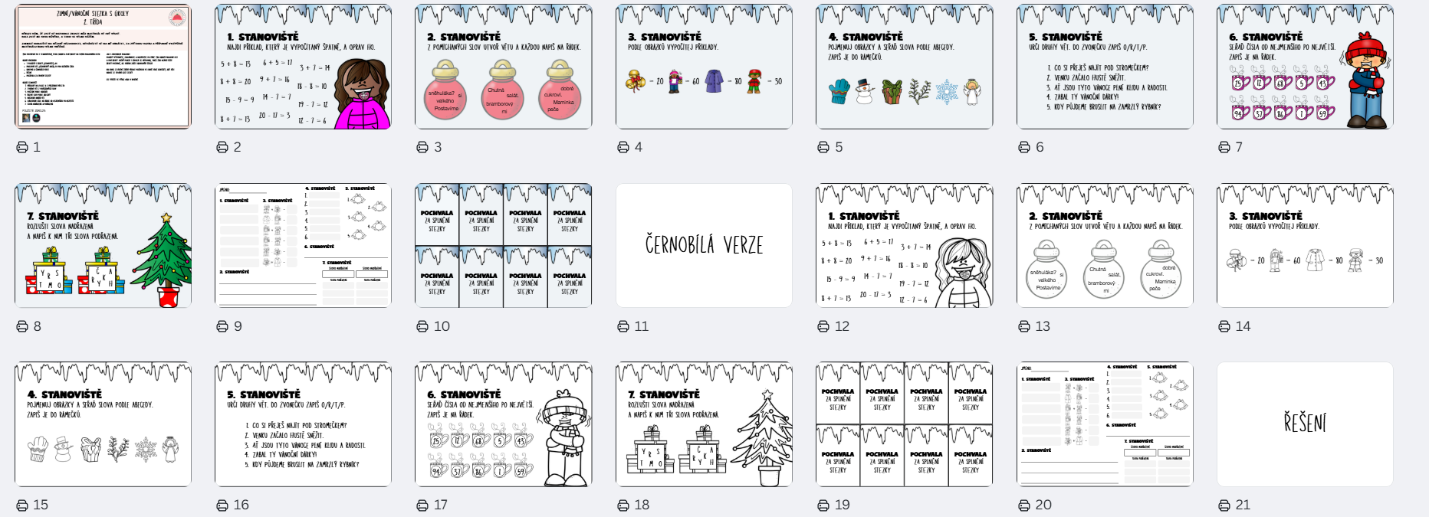Open the color Christmas tree 7. Stanoviště thumbnail
This screenshot has height=517, width=1429.
click(x=103, y=245)
